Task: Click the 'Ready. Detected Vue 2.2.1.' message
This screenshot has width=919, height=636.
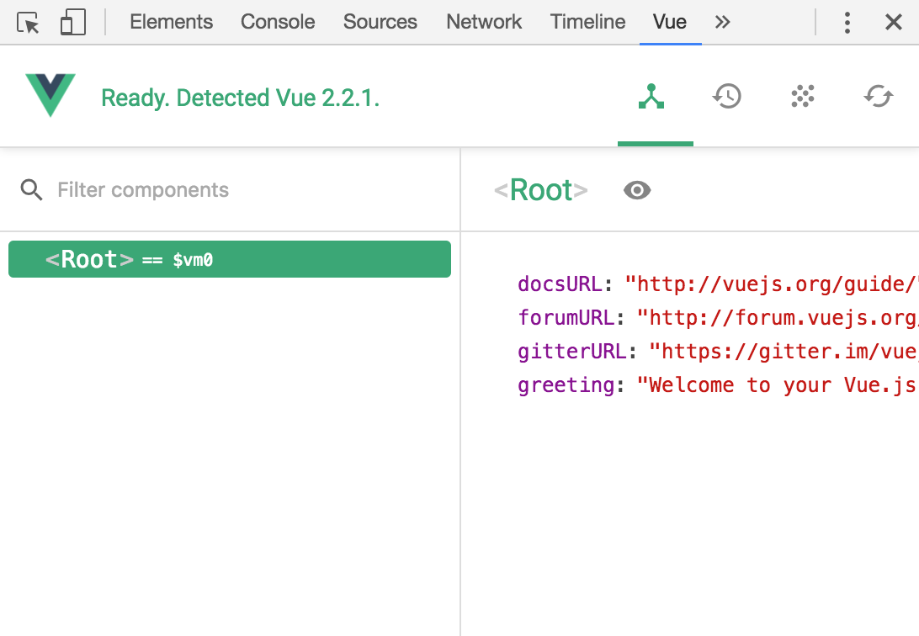Action: [x=241, y=98]
